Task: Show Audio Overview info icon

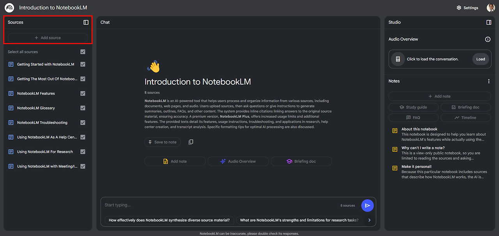Action: click(488, 39)
